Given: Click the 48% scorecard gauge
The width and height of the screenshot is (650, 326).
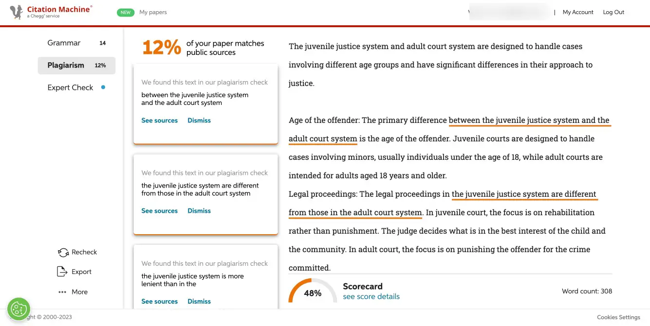Looking at the screenshot, I should tap(313, 292).
